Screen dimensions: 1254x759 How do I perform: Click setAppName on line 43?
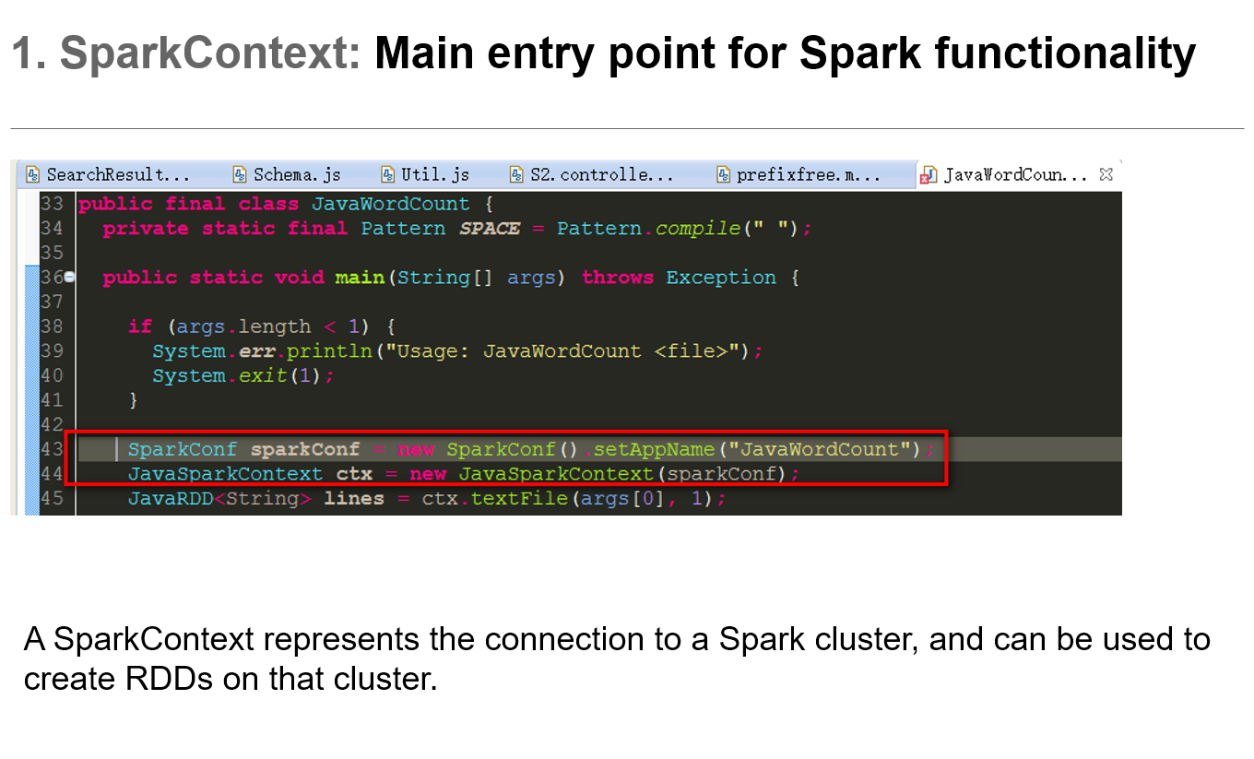(655, 449)
